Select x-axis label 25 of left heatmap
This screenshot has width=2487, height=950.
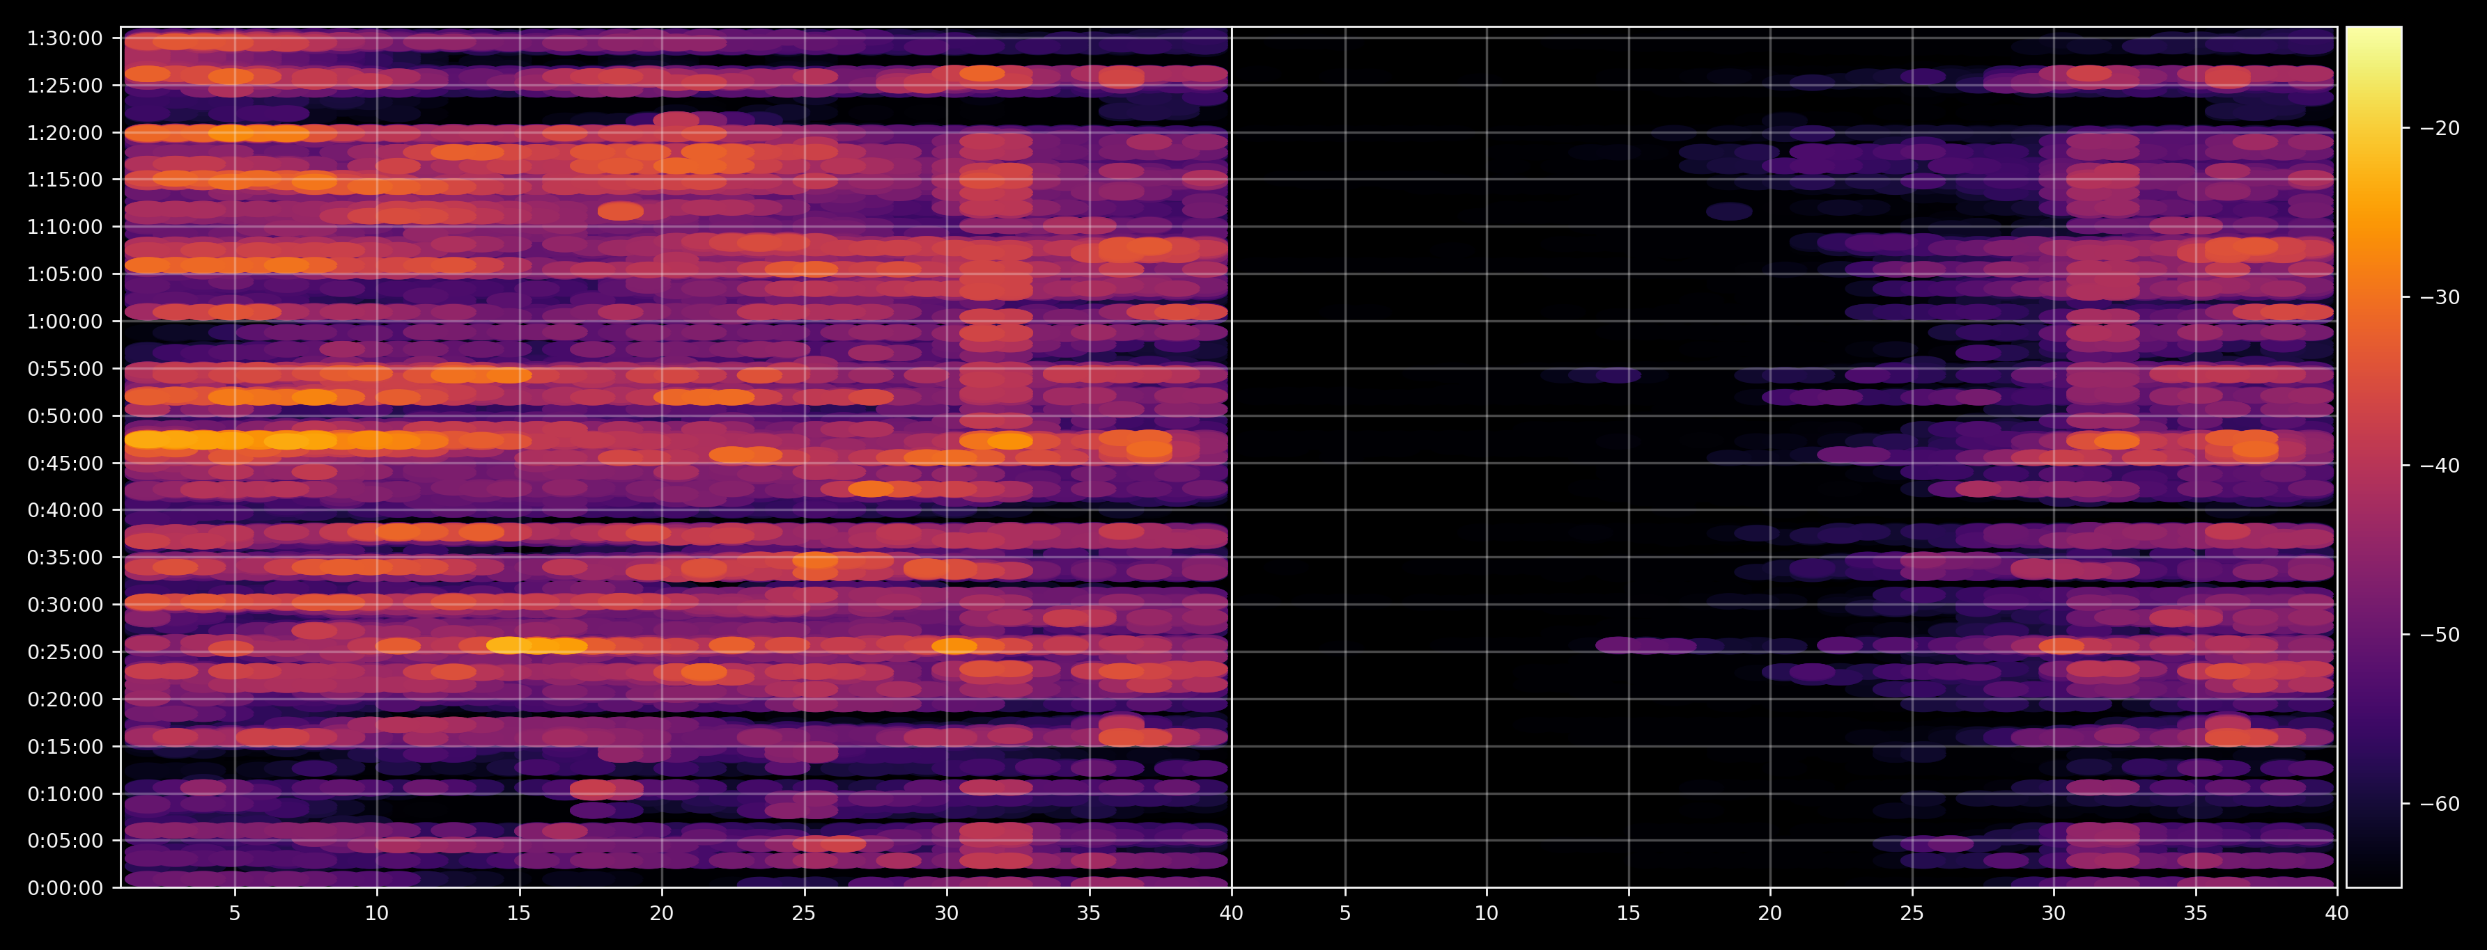pos(804,913)
